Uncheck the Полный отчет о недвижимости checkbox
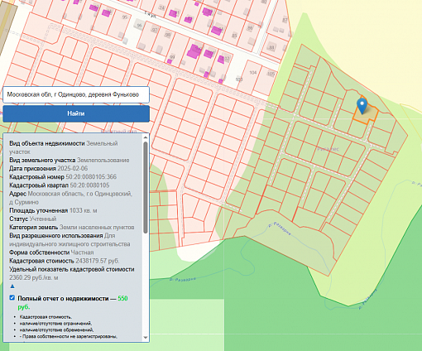 (12, 297)
